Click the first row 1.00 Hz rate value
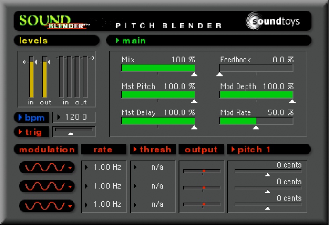The image size is (329, 225). point(107,167)
